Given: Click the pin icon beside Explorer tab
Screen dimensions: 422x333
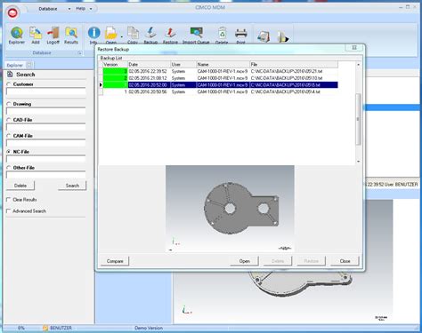Looking at the screenshot, I should click(x=29, y=65).
